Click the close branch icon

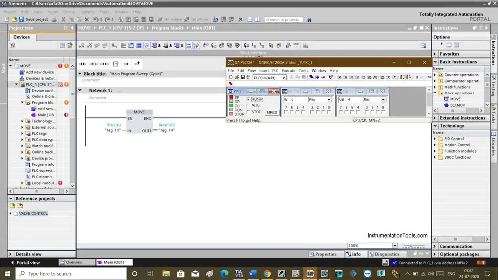[x=137, y=64]
